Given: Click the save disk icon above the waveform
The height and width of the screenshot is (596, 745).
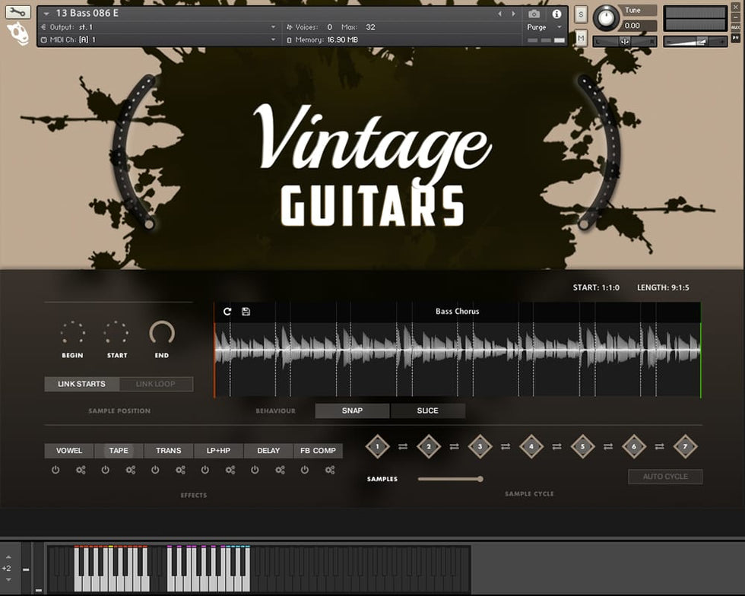Looking at the screenshot, I should click(246, 311).
